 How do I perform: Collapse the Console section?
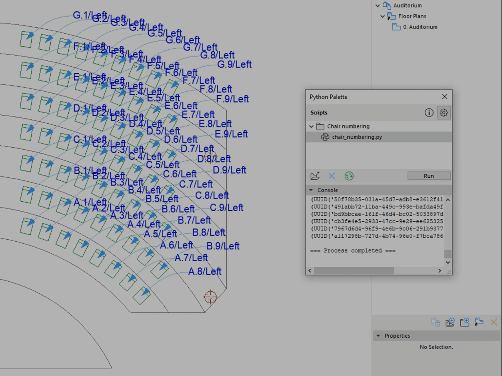pos(311,190)
